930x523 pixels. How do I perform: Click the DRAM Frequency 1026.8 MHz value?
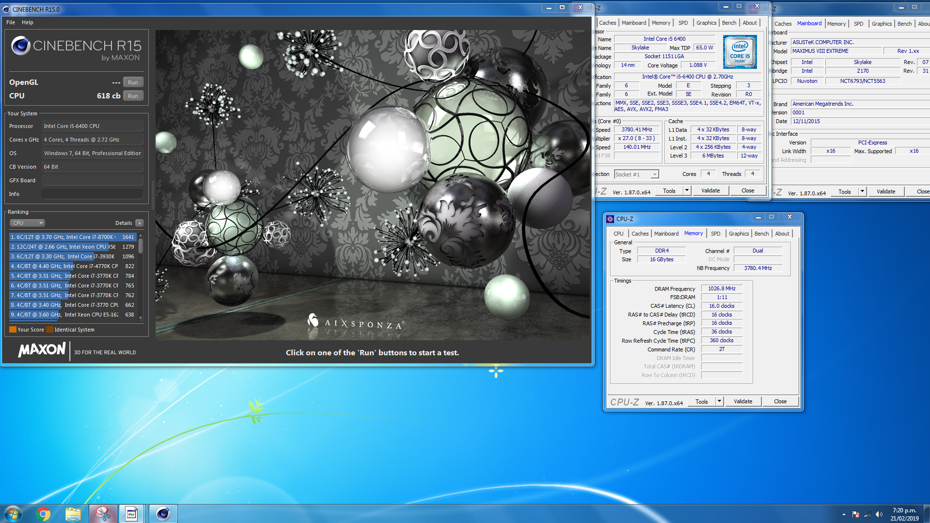[x=722, y=288]
